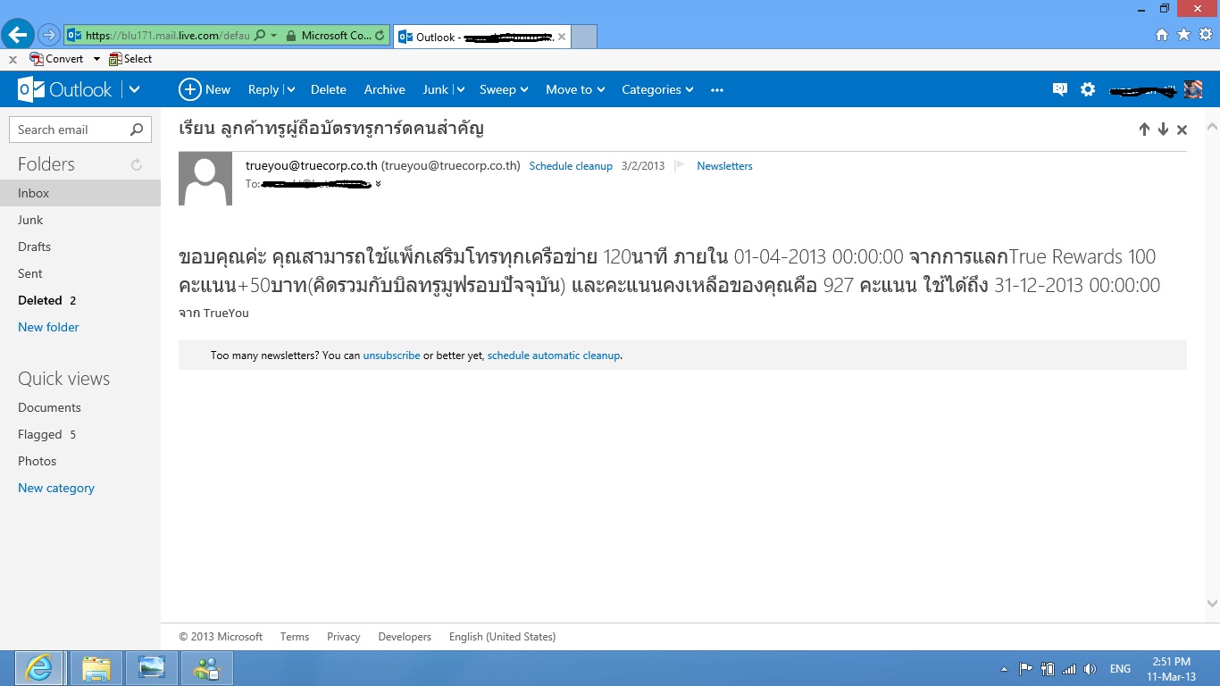The width and height of the screenshot is (1220, 686).
Task: Refresh the page from the address bar
Action: point(380,36)
